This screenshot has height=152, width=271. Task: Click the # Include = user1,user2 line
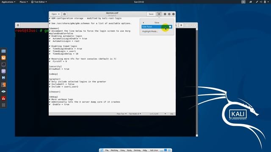pos(64,87)
